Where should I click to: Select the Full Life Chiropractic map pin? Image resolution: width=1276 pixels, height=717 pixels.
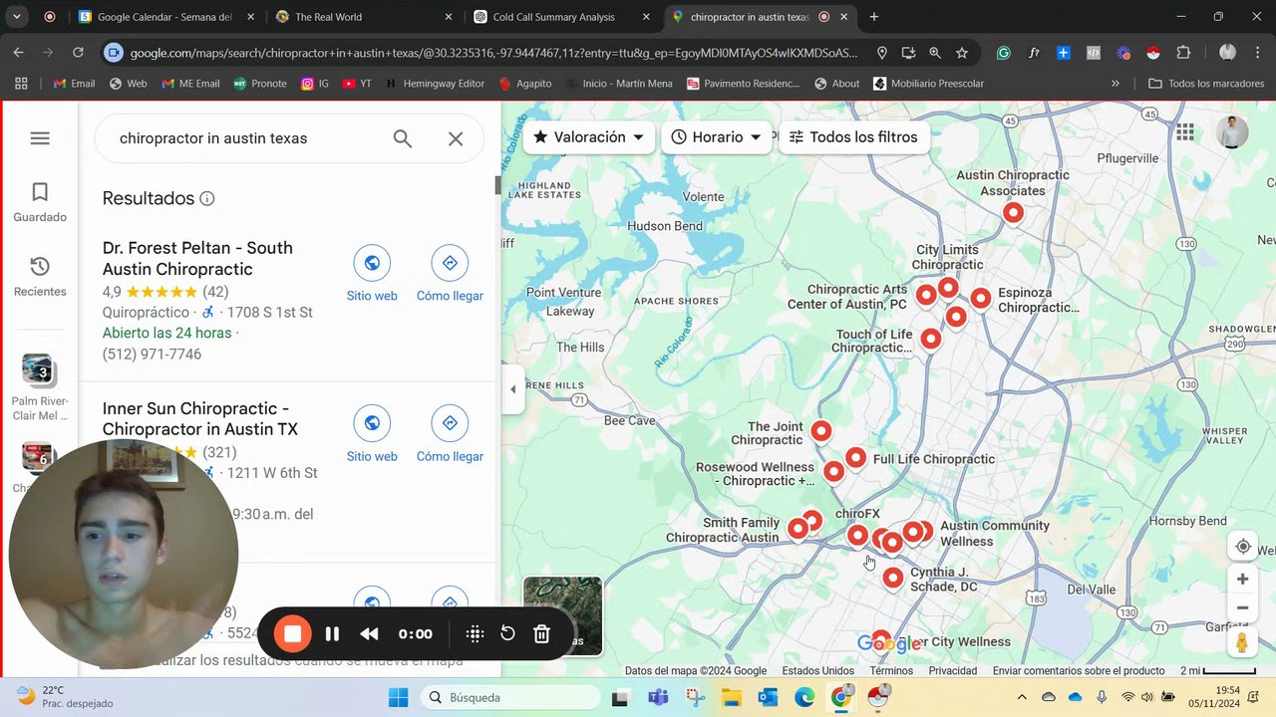point(855,458)
